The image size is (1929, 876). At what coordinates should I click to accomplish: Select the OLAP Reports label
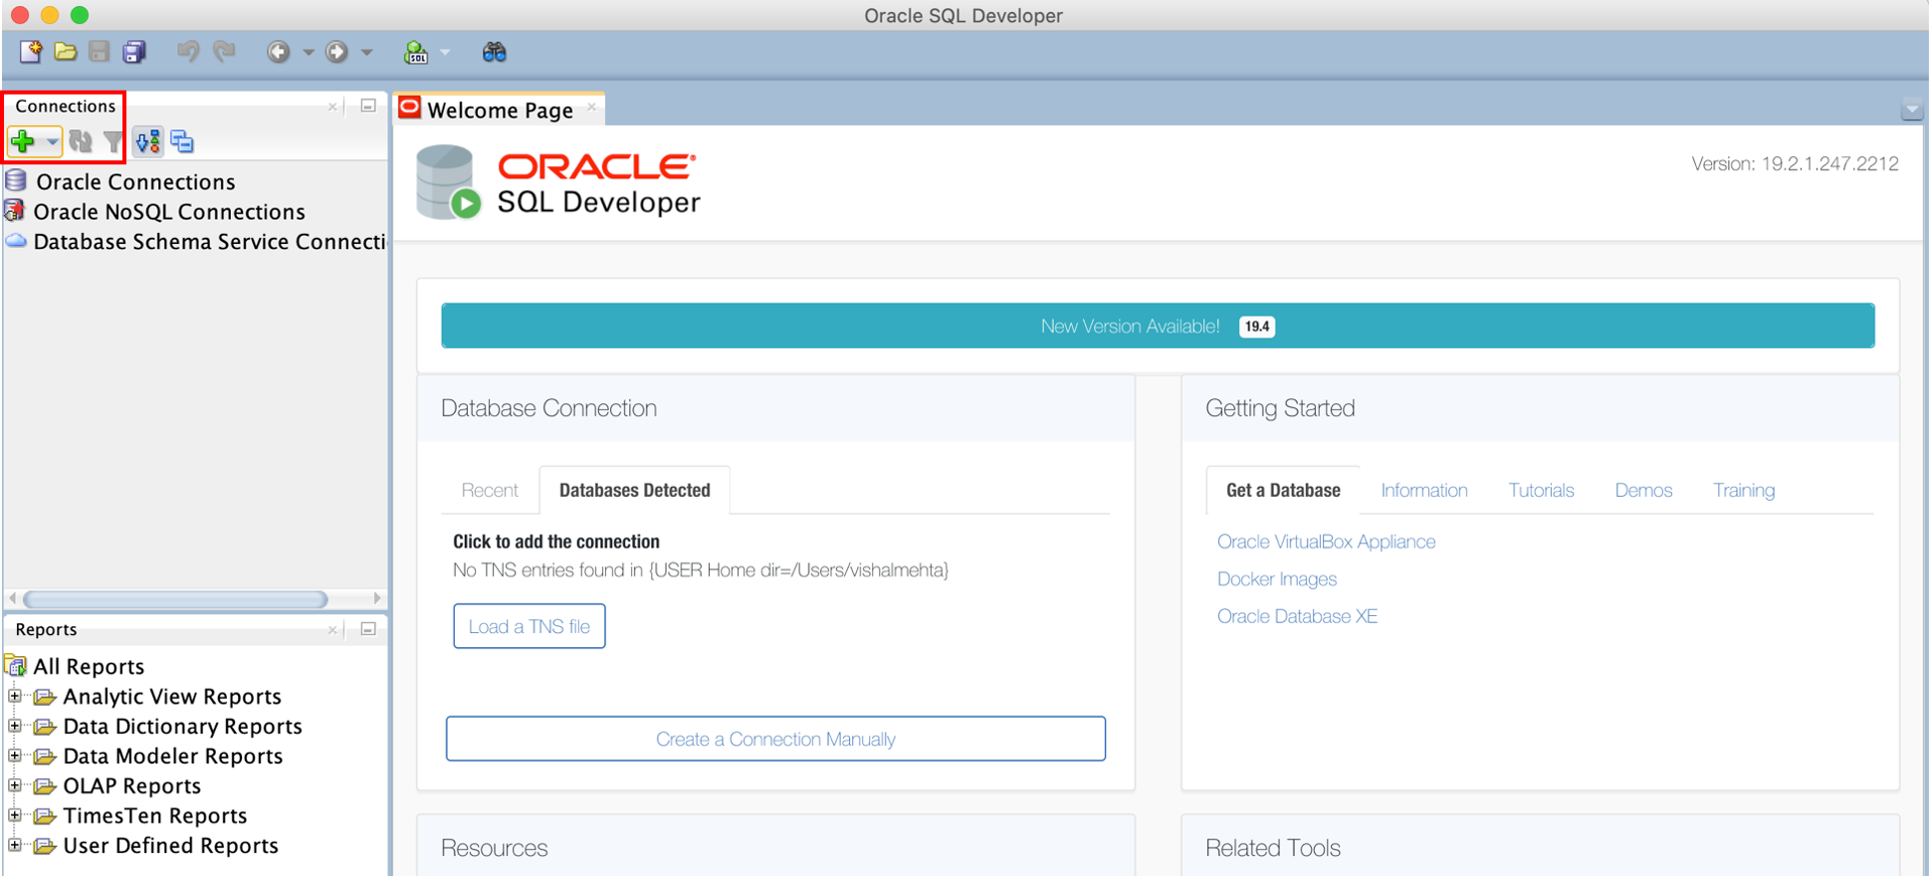(x=132, y=786)
